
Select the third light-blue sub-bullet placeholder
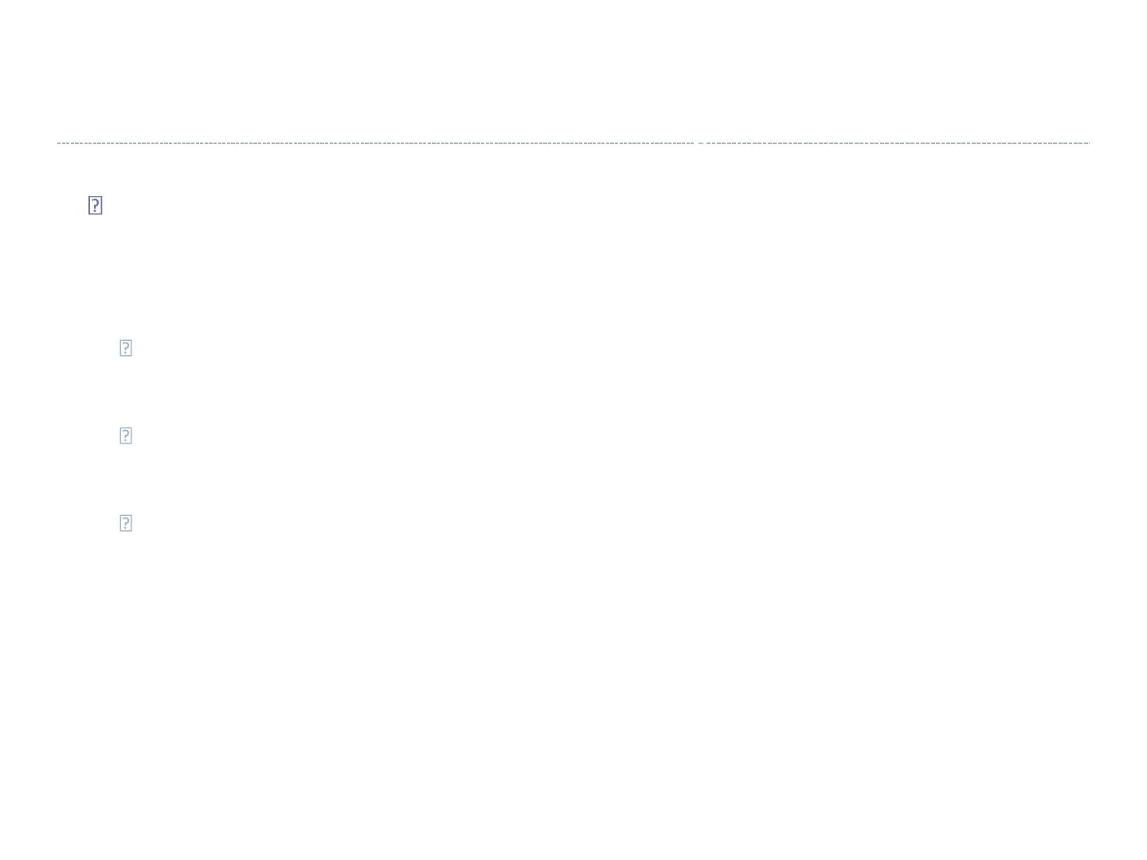click(126, 523)
